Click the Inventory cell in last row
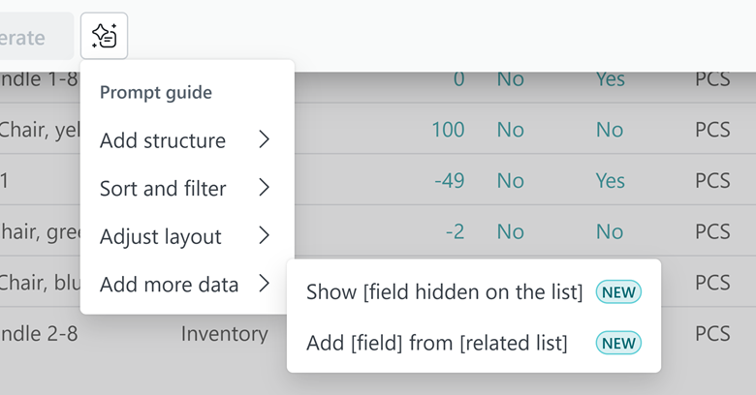Image resolution: width=756 pixels, height=395 pixels. click(x=224, y=334)
